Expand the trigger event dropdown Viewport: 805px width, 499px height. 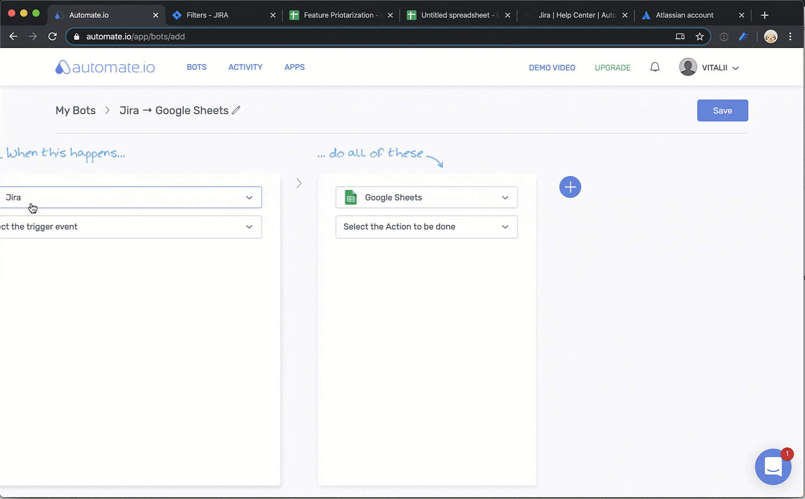131,227
